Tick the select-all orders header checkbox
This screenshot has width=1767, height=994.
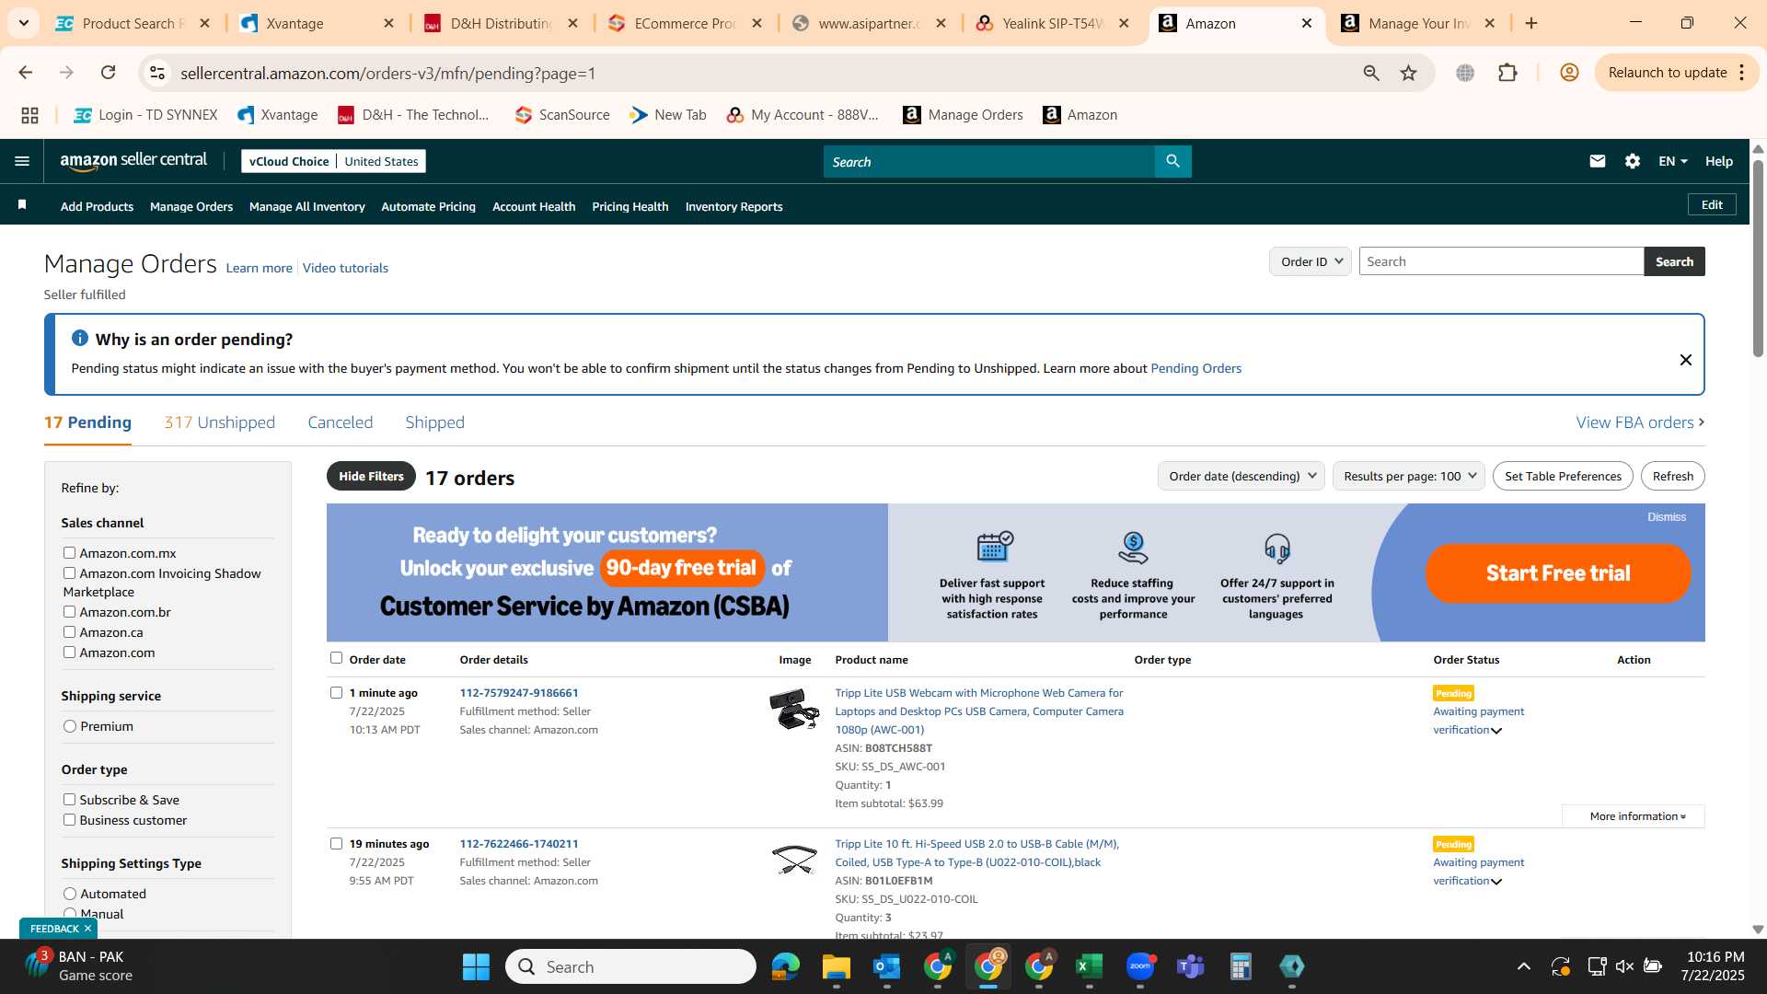point(336,657)
